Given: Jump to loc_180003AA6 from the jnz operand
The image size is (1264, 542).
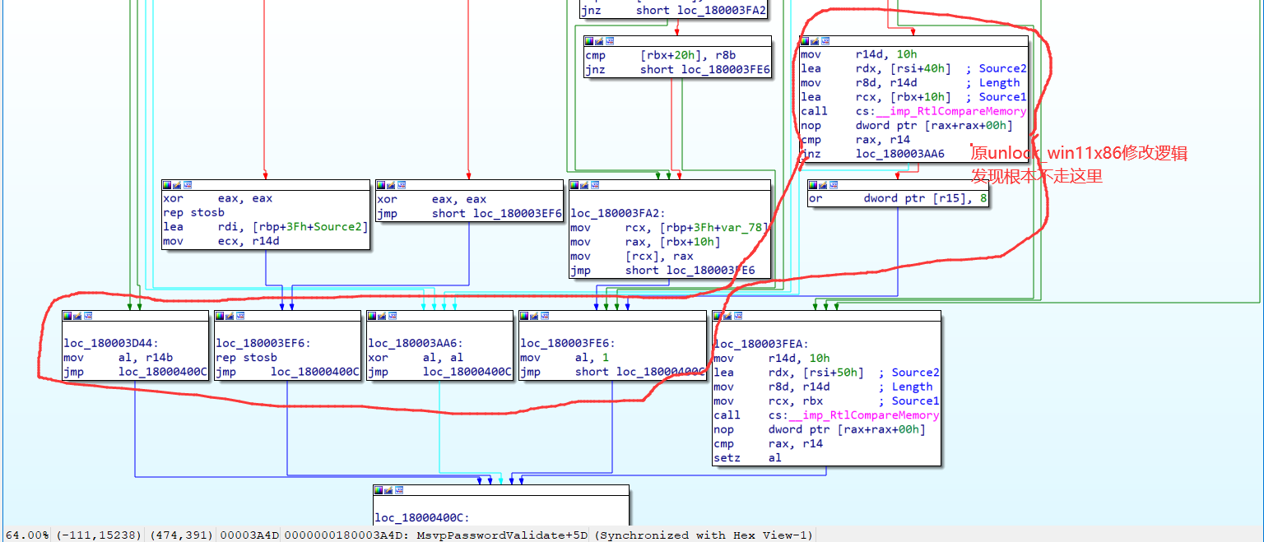Looking at the screenshot, I should (899, 154).
